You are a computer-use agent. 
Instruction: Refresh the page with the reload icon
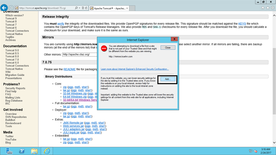(86, 8)
